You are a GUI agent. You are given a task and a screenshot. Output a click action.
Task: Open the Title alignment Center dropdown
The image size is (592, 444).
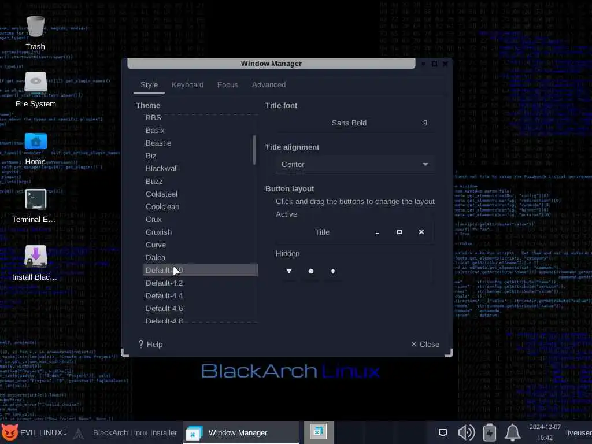[356, 165]
